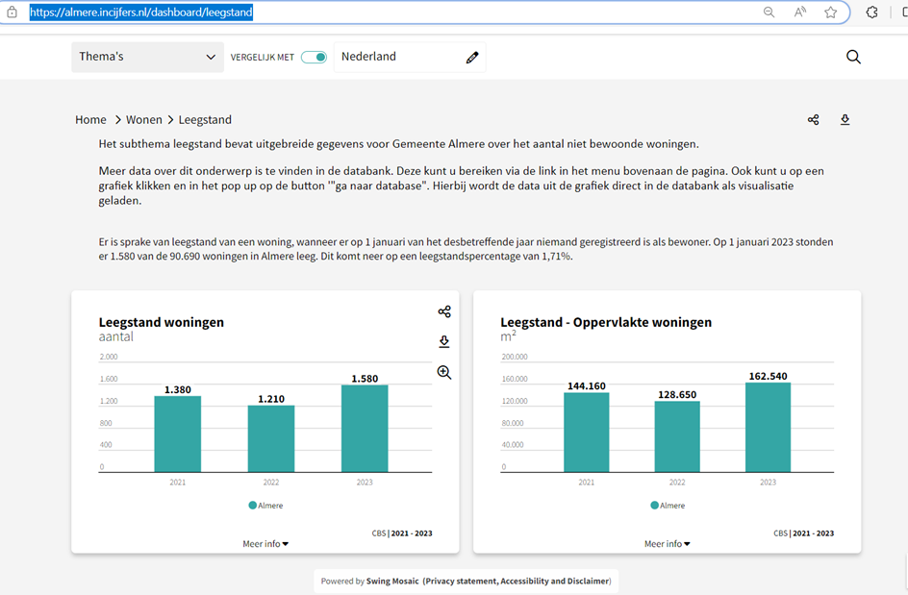908x595 pixels.
Task: Expand Meer info under Leegstand woningen
Action: click(265, 543)
